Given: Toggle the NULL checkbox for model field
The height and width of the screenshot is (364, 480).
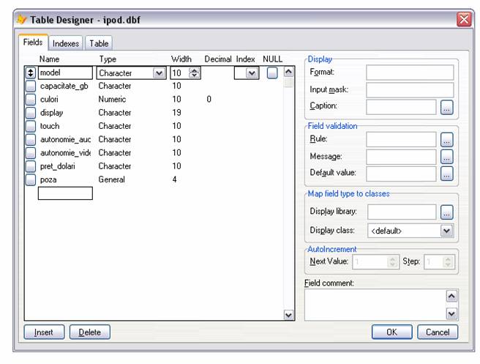Looking at the screenshot, I should 271,73.
